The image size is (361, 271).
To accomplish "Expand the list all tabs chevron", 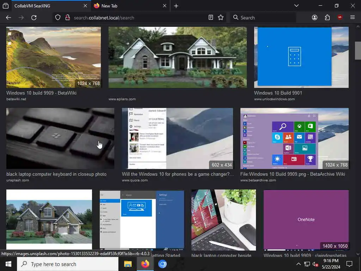I will [296, 6].
